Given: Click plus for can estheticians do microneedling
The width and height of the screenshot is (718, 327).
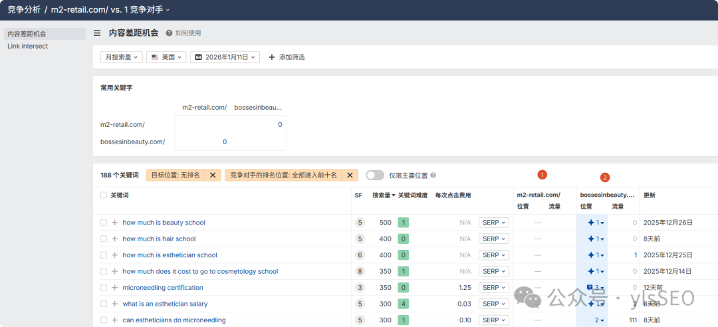Looking at the screenshot, I should click(114, 320).
